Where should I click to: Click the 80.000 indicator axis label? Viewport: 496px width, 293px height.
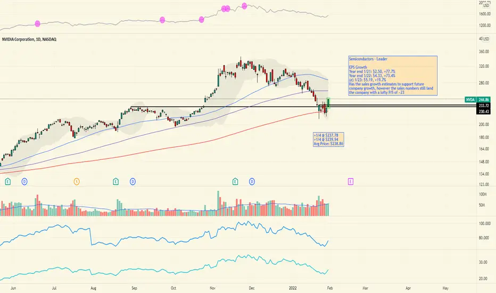click(x=485, y=238)
